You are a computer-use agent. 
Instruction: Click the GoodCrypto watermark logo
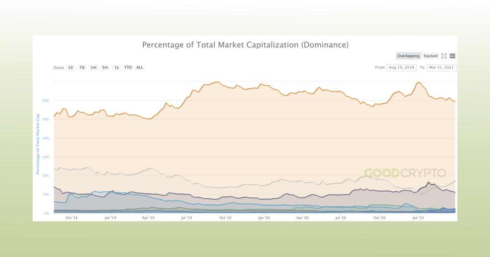pos(405,173)
